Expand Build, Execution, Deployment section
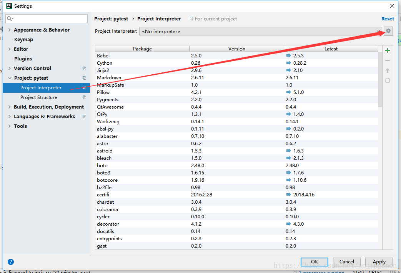Viewport: 401px width, 273px height. (x=10, y=107)
